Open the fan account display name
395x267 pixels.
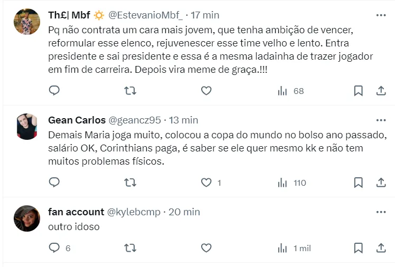(x=76, y=212)
